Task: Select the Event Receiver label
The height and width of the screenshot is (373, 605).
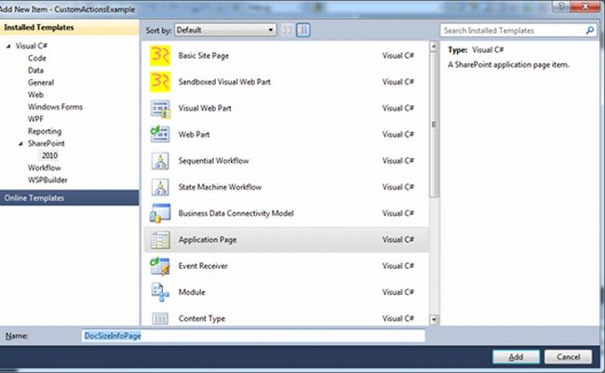Action: pos(203,266)
